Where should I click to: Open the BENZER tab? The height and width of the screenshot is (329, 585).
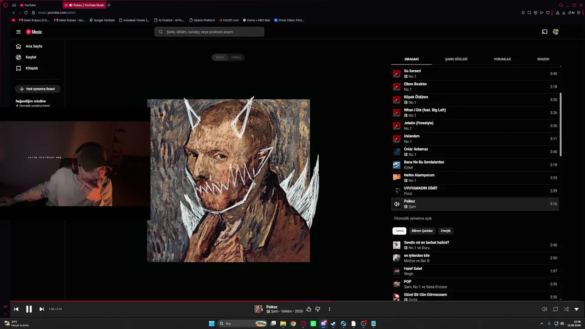pos(543,59)
